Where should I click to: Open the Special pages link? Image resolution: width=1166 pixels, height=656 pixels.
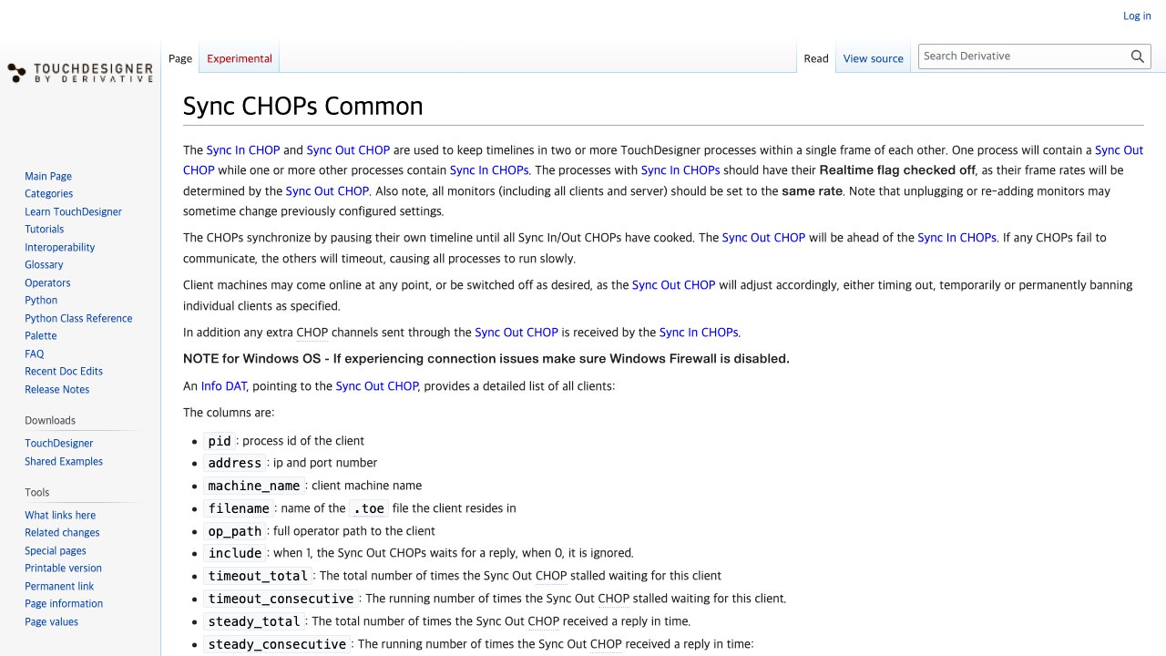(x=56, y=550)
